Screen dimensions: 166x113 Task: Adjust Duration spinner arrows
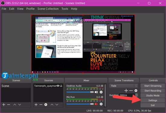tap(136, 95)
